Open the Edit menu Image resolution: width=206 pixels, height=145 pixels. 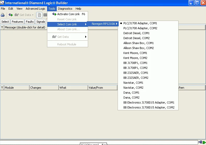click(11, 9)
